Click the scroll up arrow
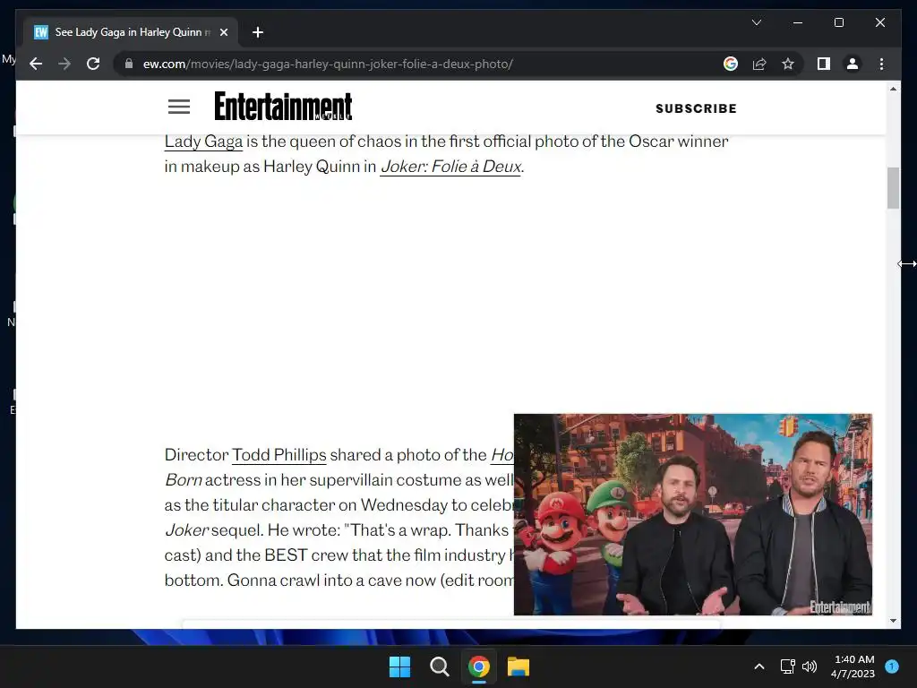The width and height of the screenshot is (917, 688). click(x=893, y=89)
